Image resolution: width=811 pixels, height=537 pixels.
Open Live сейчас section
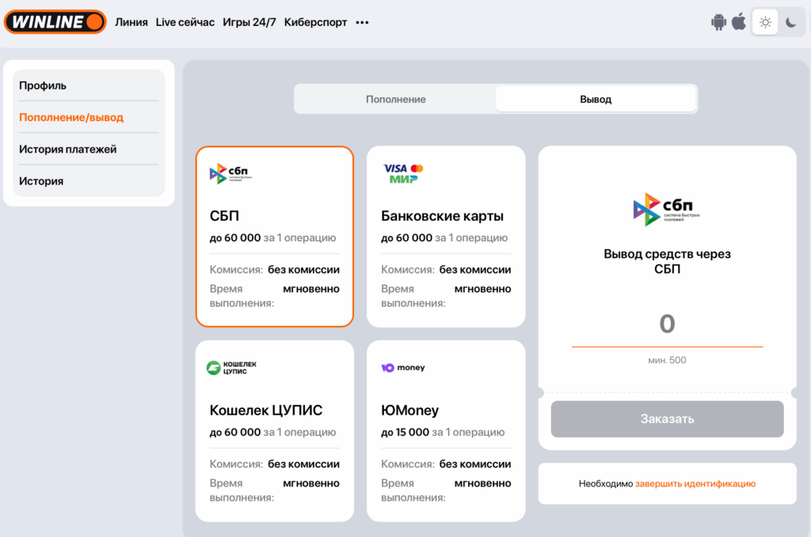pyautogui.click(x=185, y=22)
